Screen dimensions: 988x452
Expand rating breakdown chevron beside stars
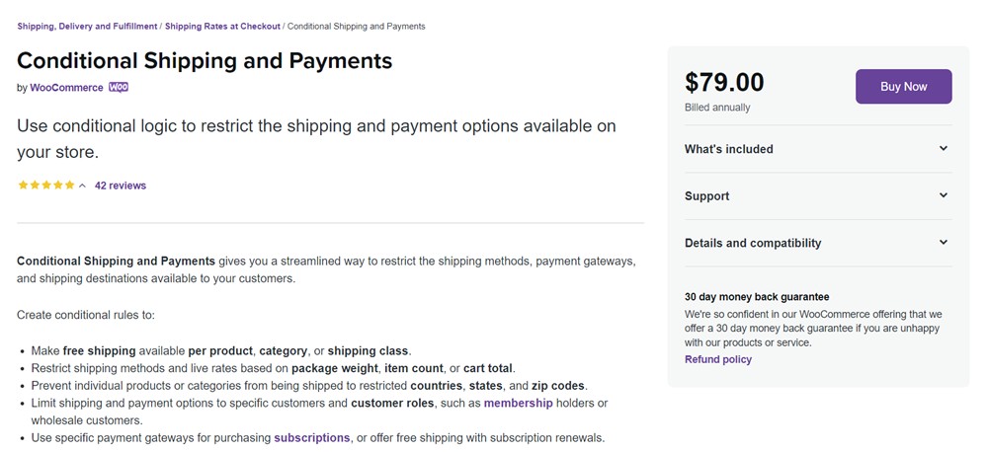tap(82, 186)
